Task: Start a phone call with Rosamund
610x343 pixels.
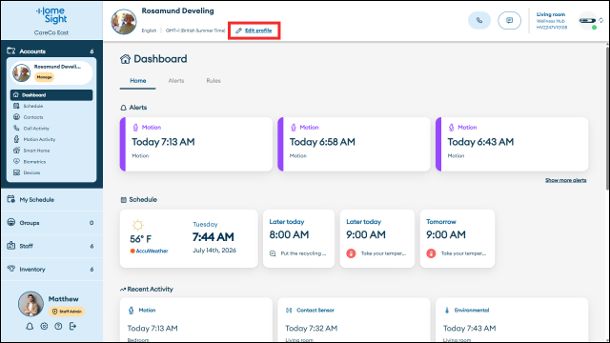Action: click(479, 21)
